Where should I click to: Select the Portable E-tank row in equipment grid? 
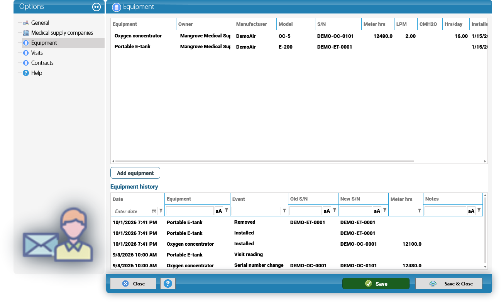pyautogui.click(x=299, y=47)
